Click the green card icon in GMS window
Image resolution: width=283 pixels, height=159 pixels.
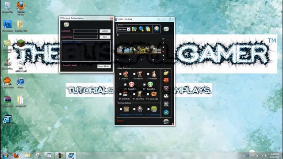pos(166,29)
